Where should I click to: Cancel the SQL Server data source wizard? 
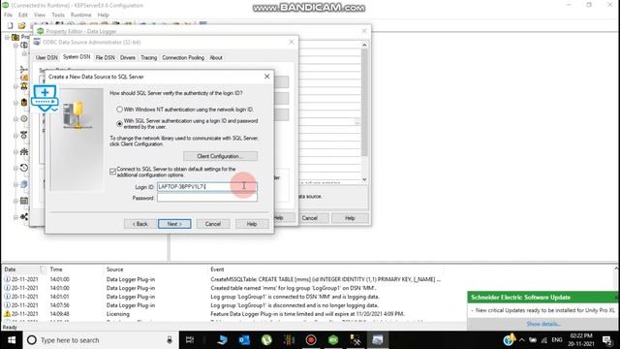pos(213,224)
